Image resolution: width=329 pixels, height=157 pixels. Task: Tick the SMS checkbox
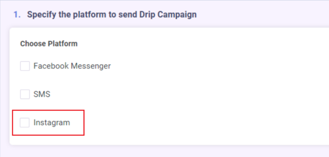click(x=25, y=94)
